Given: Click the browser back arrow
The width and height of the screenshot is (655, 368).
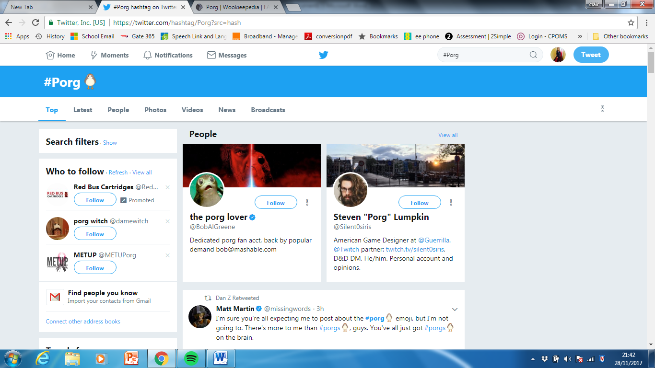Looking at the screenshot, I should [x=9, y=23].
